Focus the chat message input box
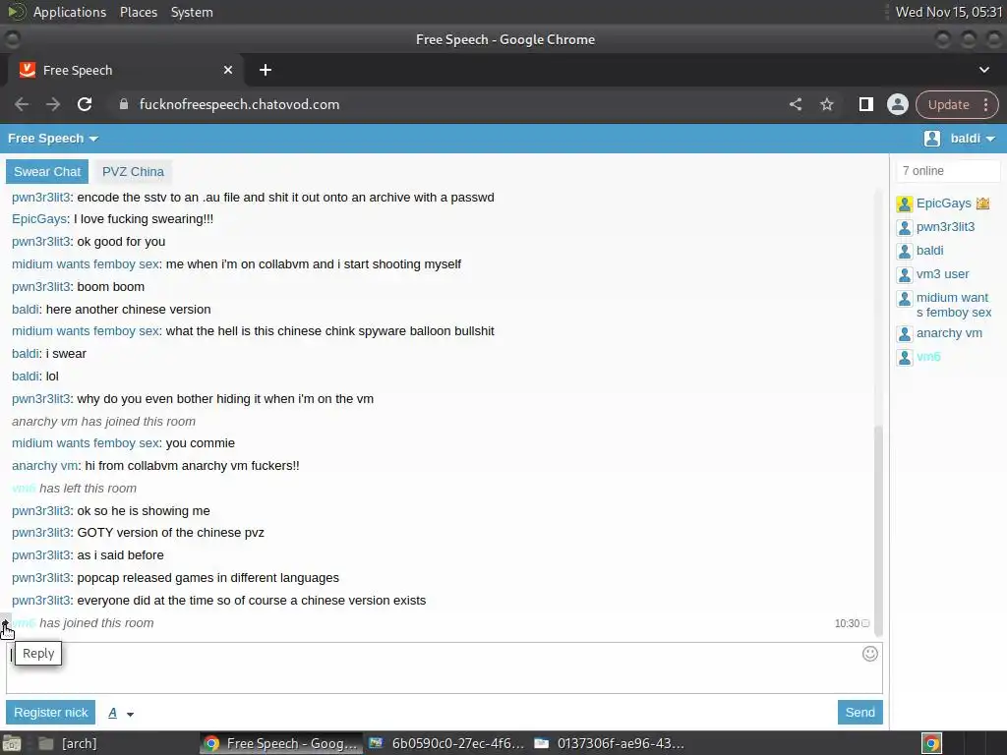1007x755 pixels. click(x=444, y=668)
